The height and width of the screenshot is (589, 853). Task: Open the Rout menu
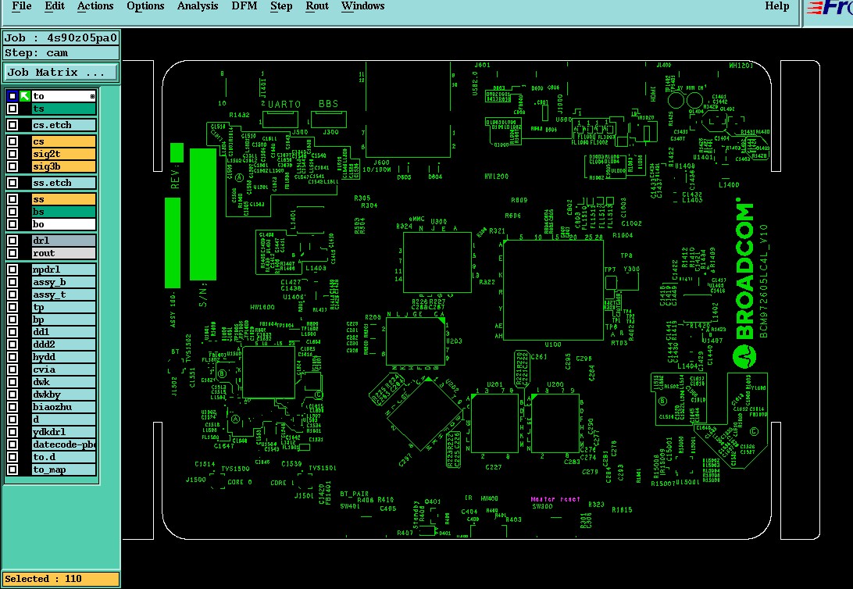coord(317,6)
